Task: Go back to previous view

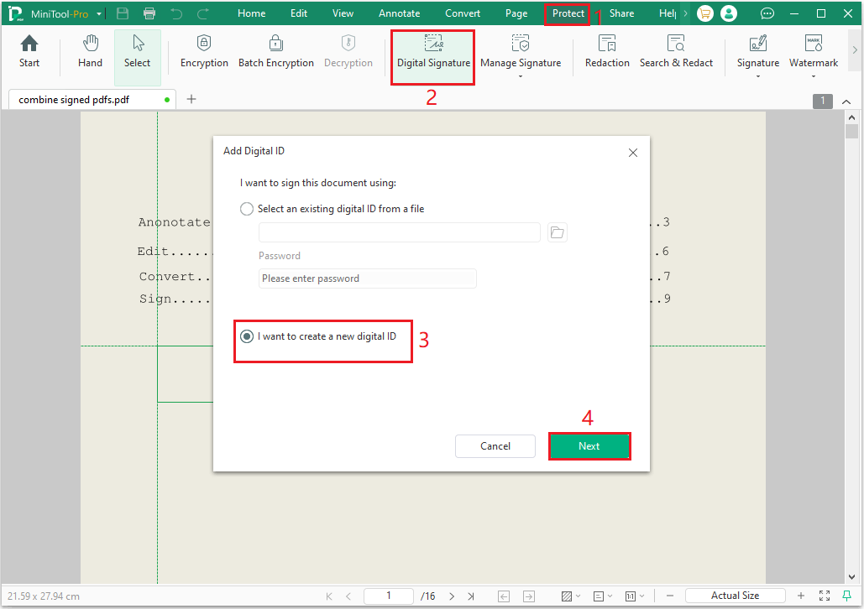Action: (504, 596)
